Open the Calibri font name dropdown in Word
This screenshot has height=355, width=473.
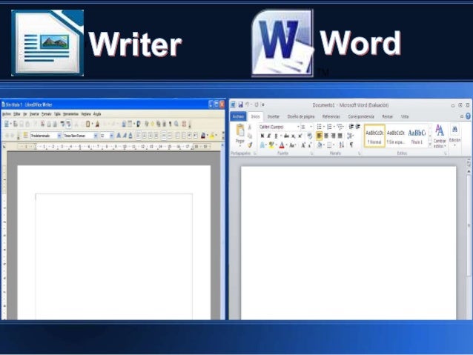298,127
